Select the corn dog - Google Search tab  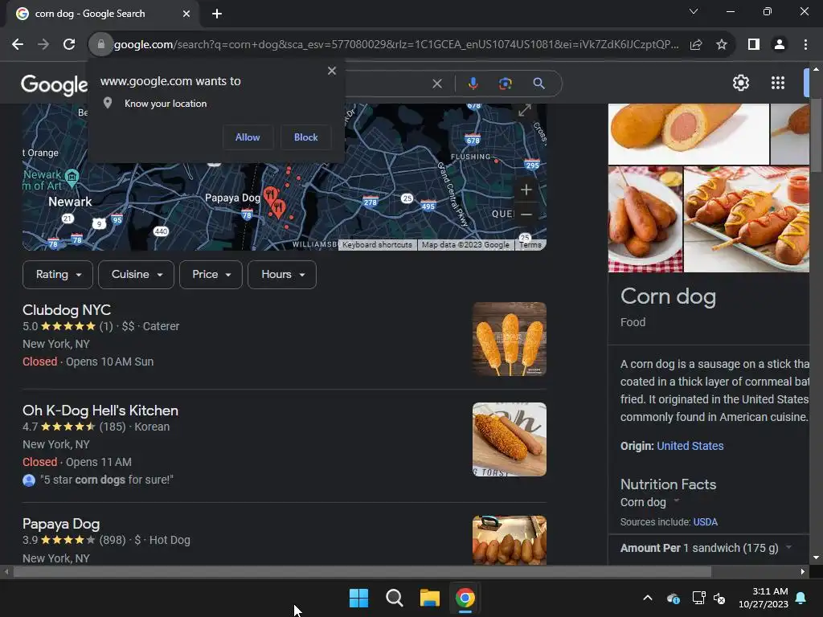(x=102, y=14)
